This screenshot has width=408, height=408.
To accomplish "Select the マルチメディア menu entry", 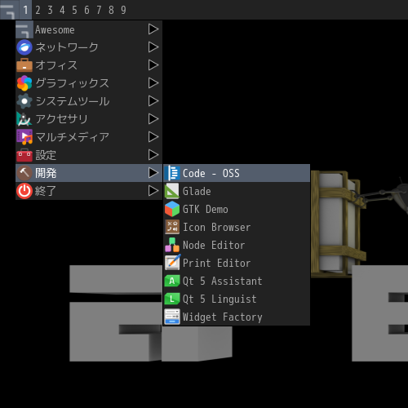I will coord(89,137).
